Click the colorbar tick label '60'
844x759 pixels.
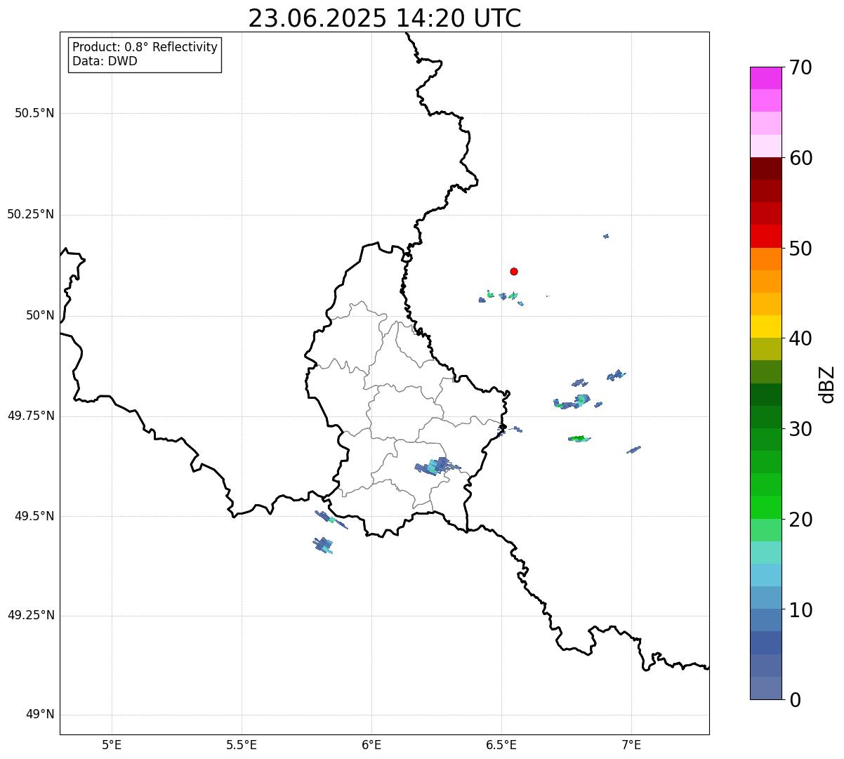coord(800,158)
